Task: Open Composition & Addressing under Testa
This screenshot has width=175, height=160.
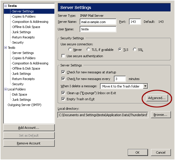Action: pyautogui.click(x=30, y=22)
